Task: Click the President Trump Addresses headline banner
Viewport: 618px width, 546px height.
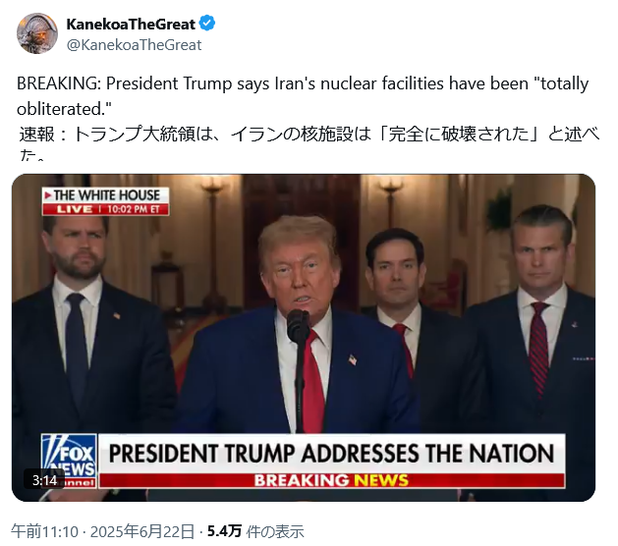Action: (331, 454)
